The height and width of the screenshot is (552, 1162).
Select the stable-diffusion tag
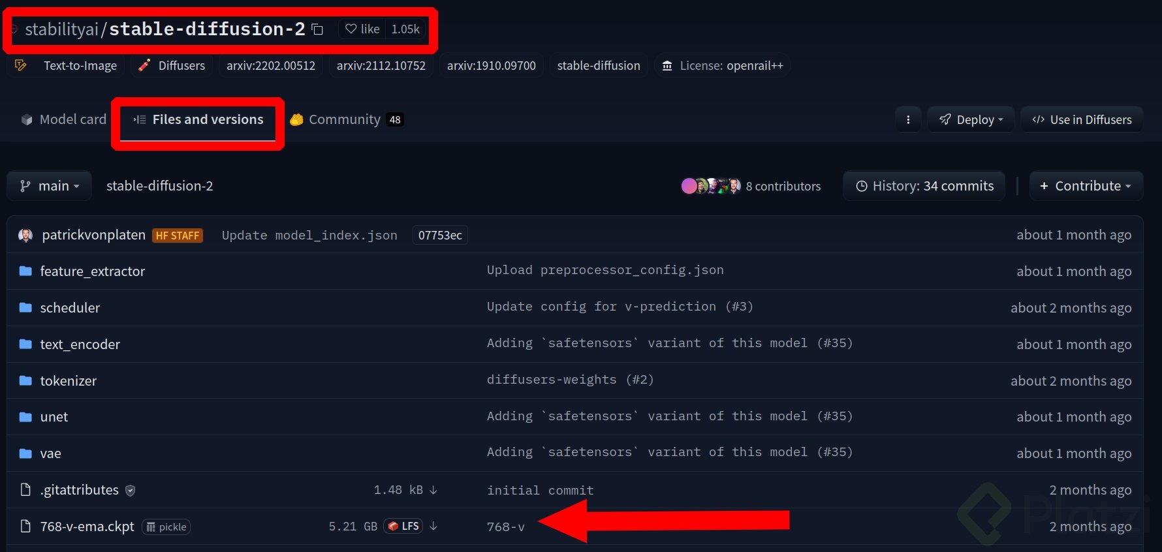point(599,65)
